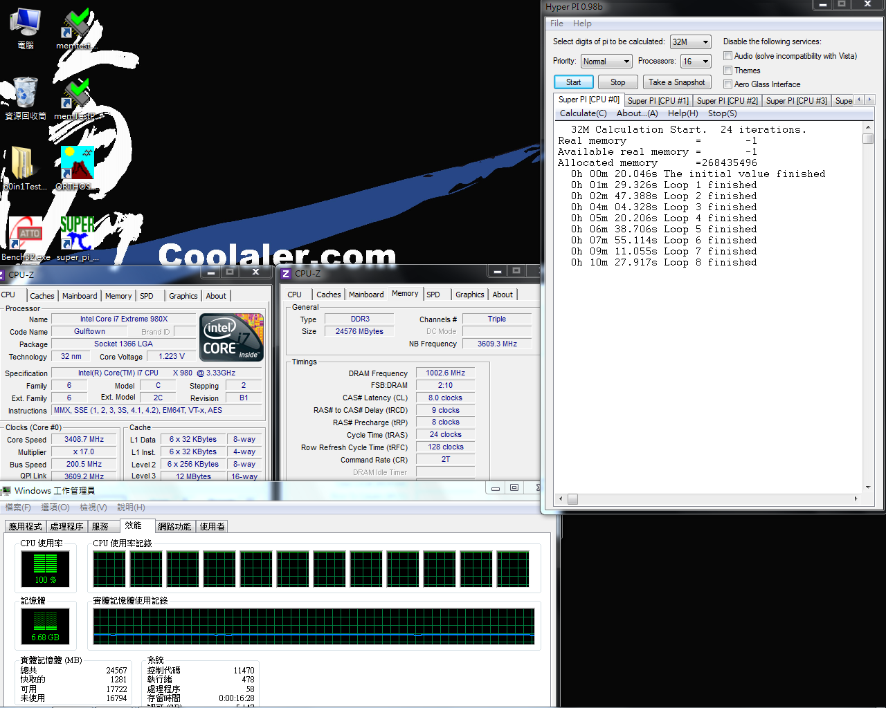Open Graphics tab in left CPU-Z window

click(183, 296)
